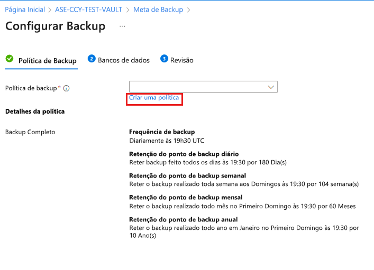Click the Retenção do ponto de backup anual heading
Screen dimensions: 374x270
(x=183, y=219)
